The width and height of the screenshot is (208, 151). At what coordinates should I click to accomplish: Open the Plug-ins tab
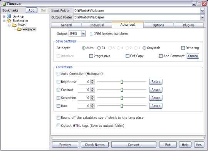click(189, 25)
